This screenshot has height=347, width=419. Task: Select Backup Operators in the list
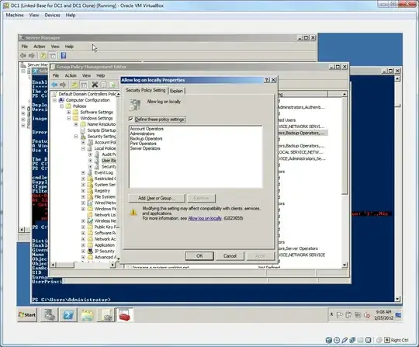pos(146,139)
